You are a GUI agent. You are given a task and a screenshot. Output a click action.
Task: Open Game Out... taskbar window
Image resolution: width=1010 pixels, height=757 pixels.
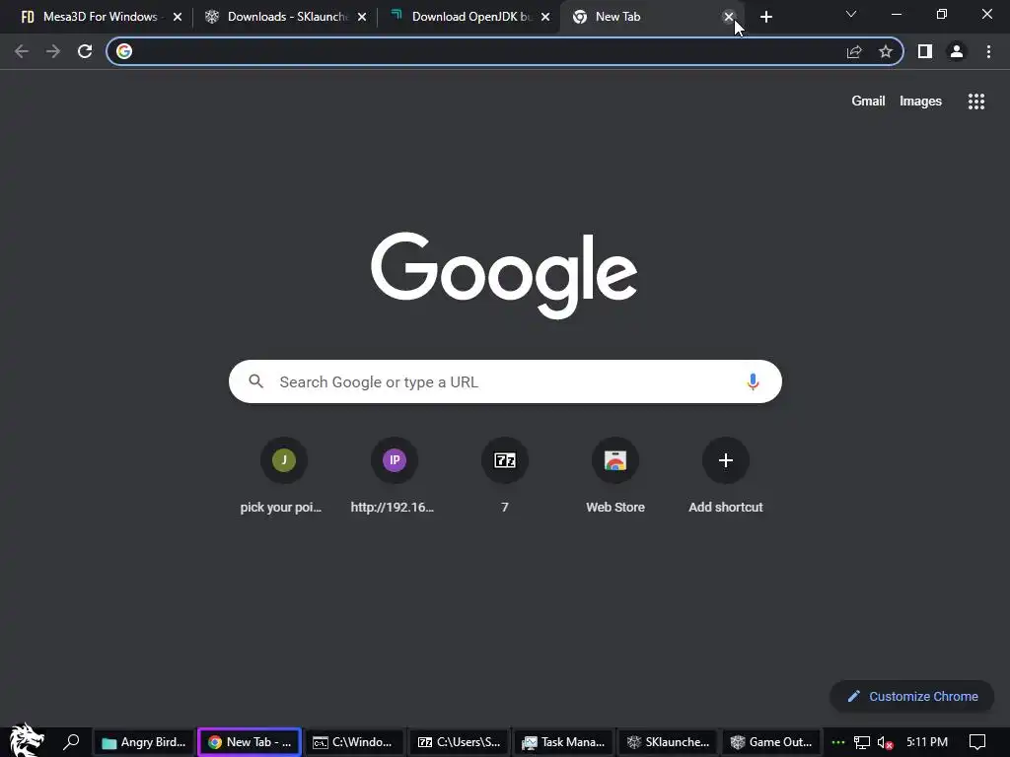pos(771,742)
